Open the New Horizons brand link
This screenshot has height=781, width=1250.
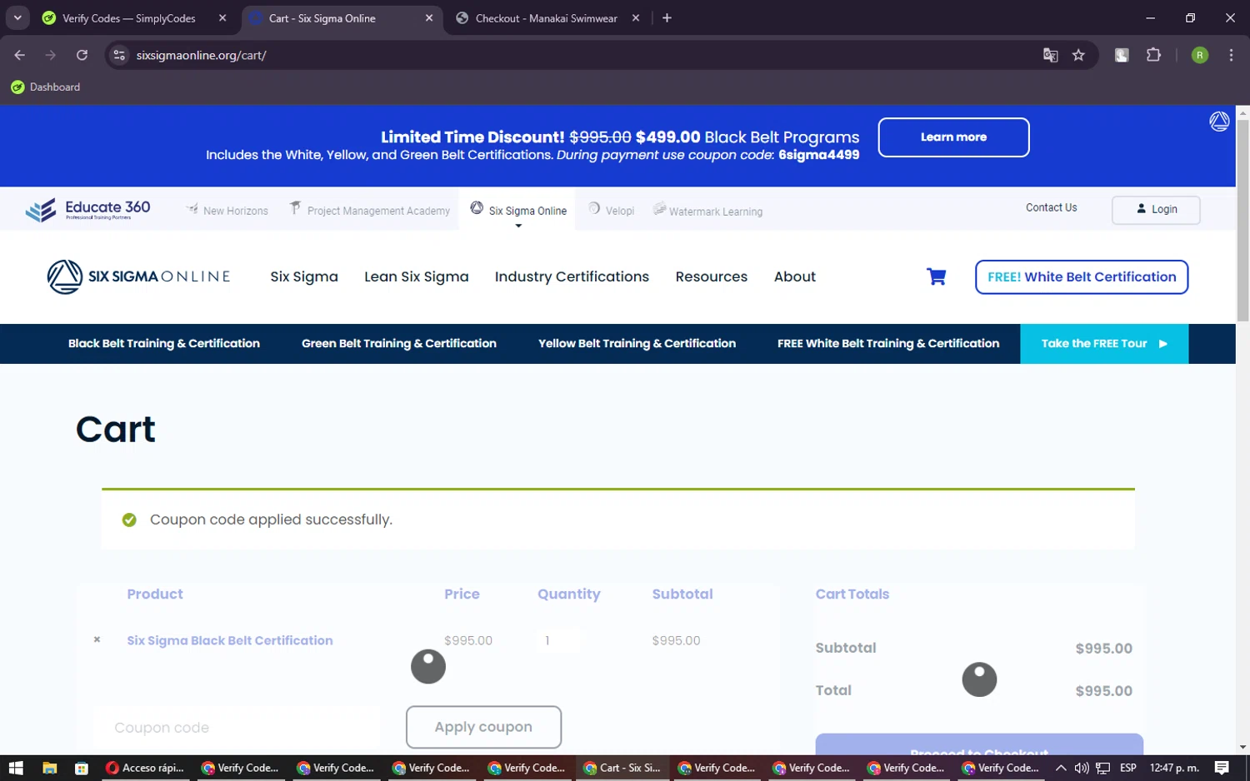click(227, 210)
